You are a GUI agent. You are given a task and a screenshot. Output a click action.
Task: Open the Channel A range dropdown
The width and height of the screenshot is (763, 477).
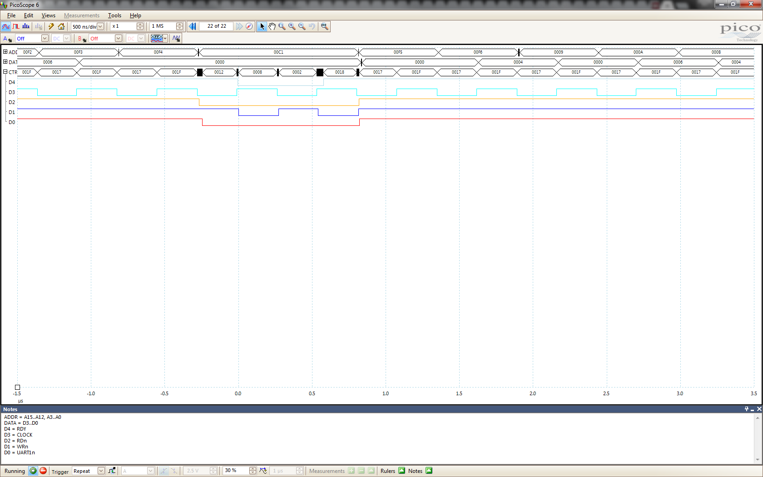45,39
